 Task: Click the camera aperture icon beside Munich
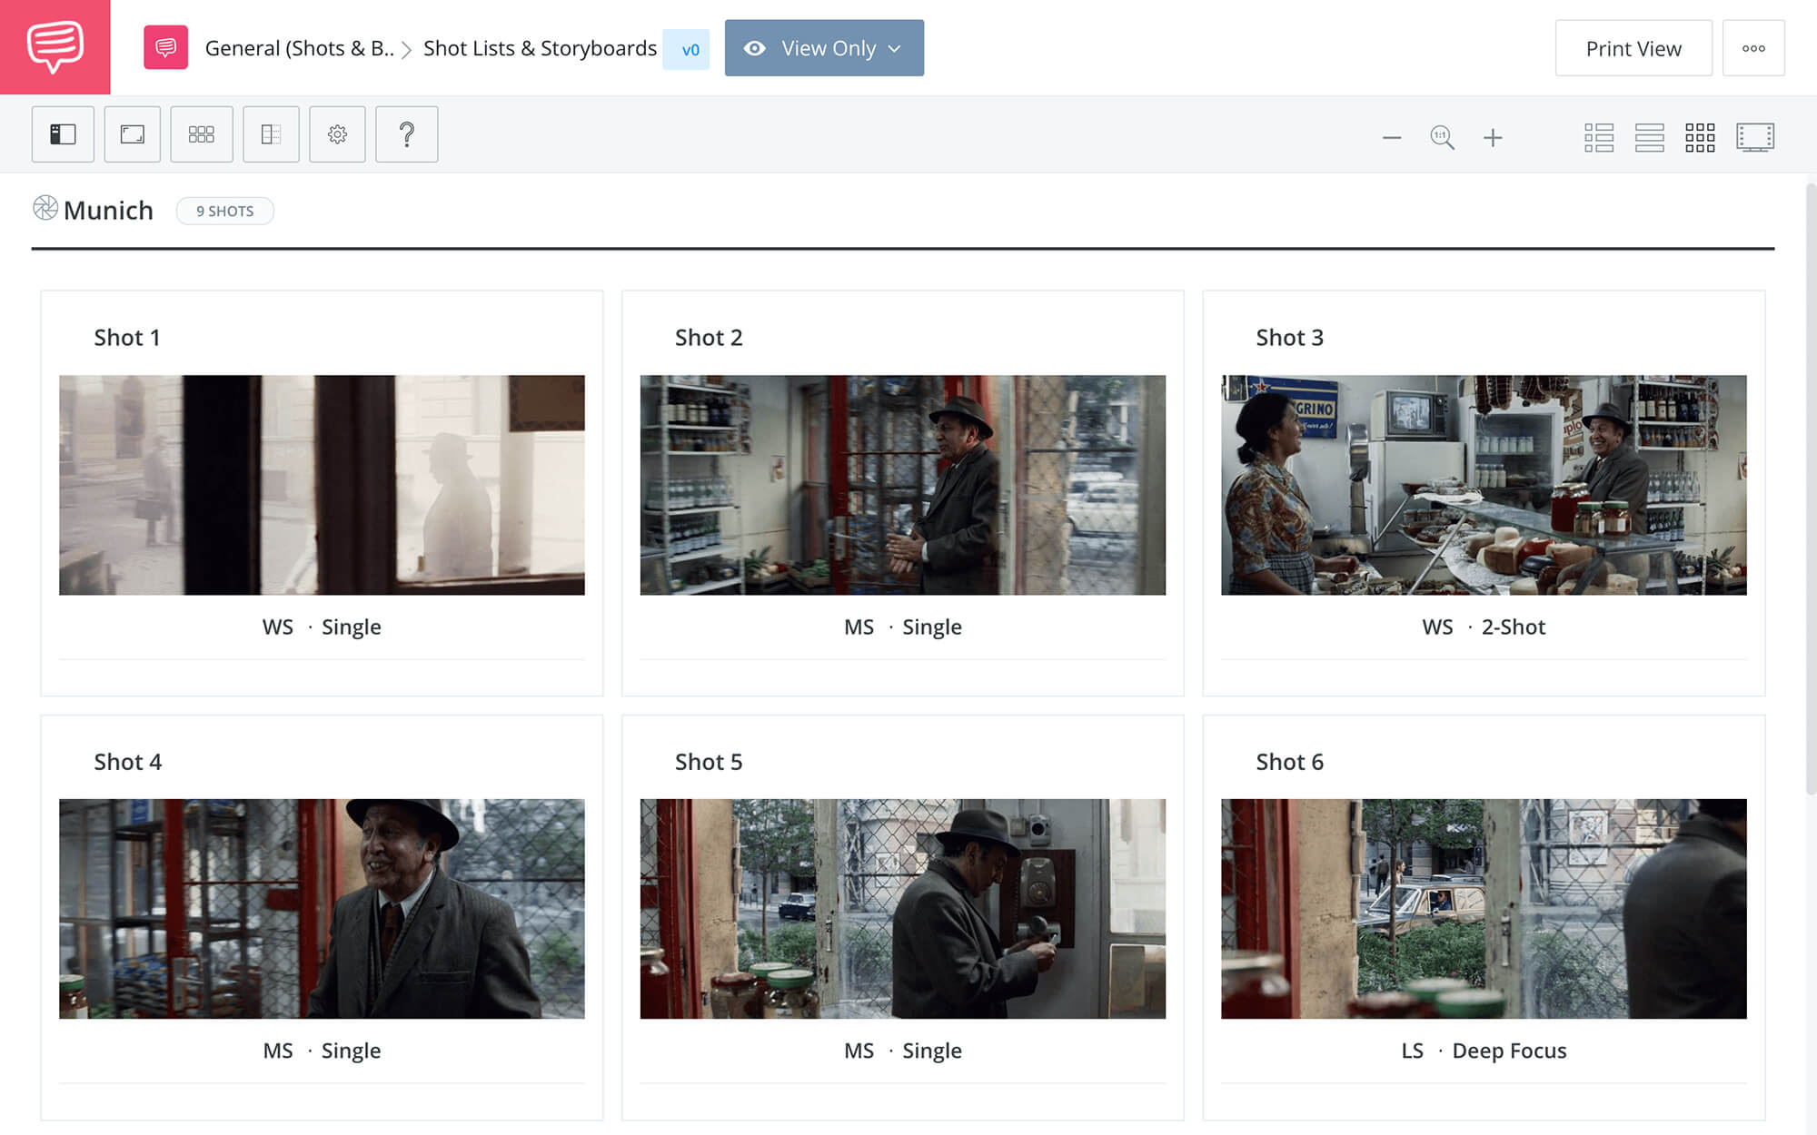(x=45, y=208)
